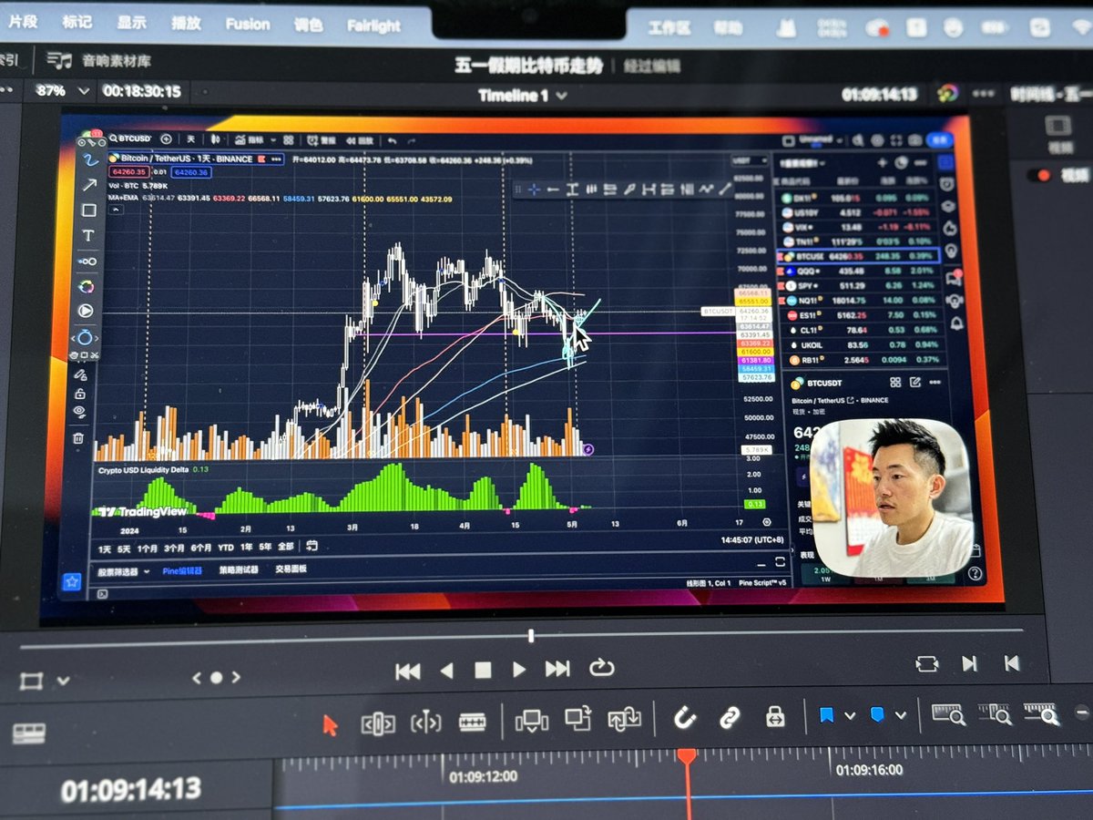Click the Insert clip icon
Viewport: 1093px width, 820px height.
tap(531, 722)
